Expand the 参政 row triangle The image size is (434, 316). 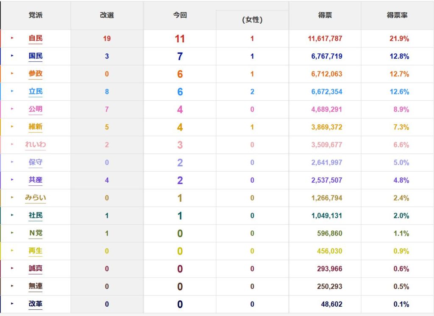pyautogui.click(x=12, y=74)
